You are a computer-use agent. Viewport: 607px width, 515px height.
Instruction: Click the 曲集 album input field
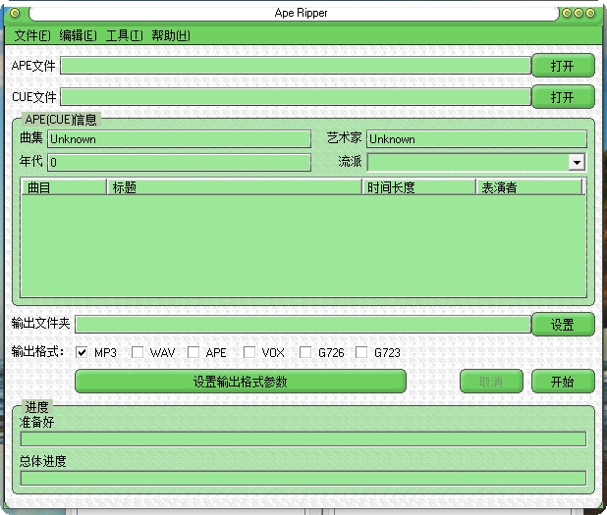pos(179,139)
